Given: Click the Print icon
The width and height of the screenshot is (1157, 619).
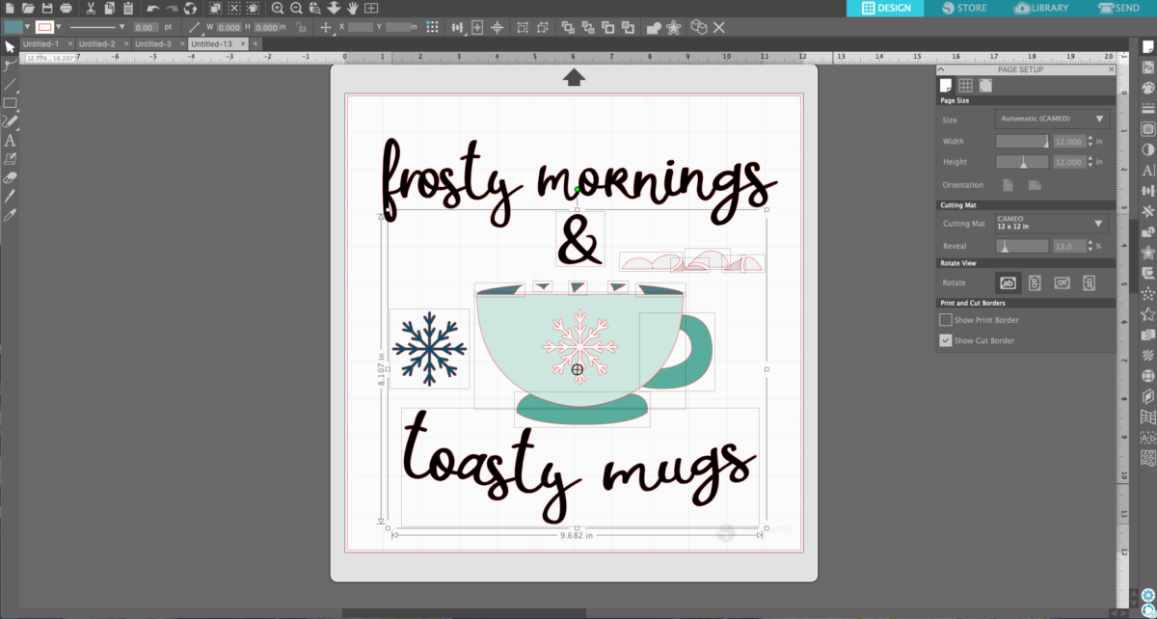Looking at the screenshot, I should click(66, 8).
